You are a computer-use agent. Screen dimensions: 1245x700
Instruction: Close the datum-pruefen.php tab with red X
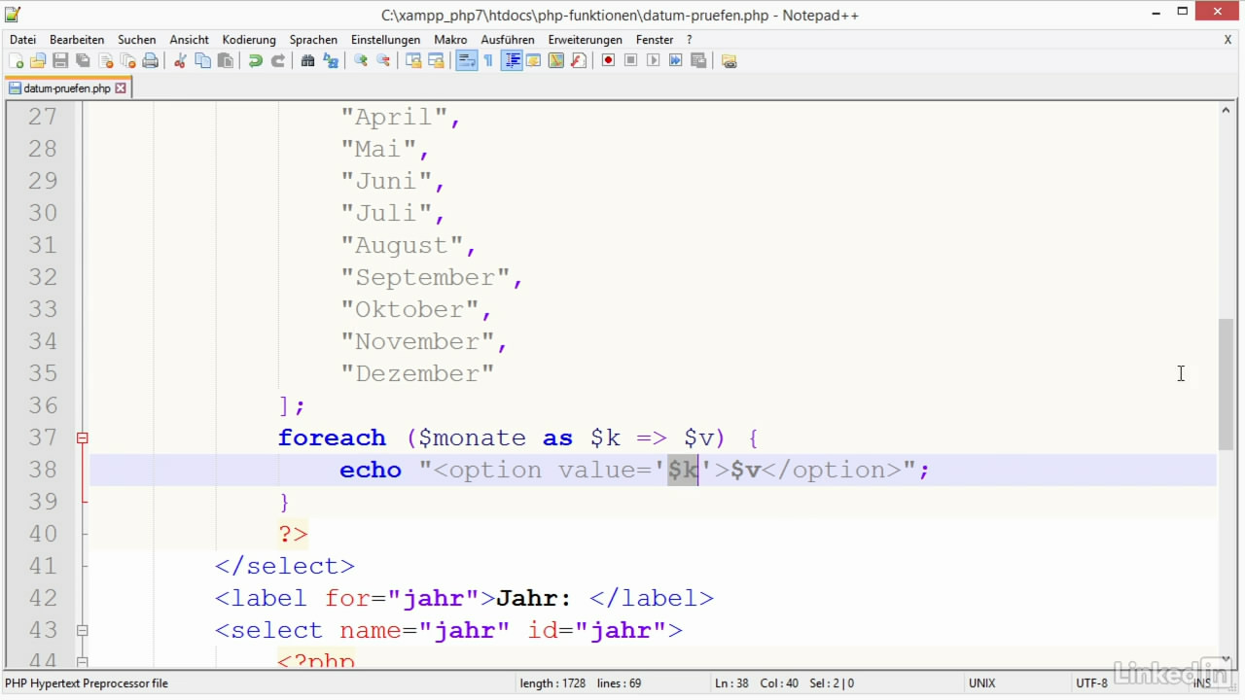coord(121,88)
